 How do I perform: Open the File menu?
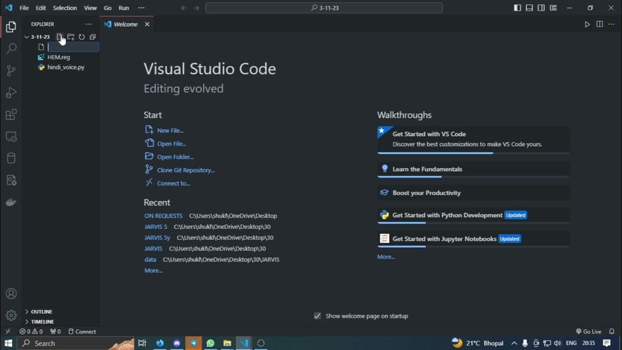click(x=24, y=8)
